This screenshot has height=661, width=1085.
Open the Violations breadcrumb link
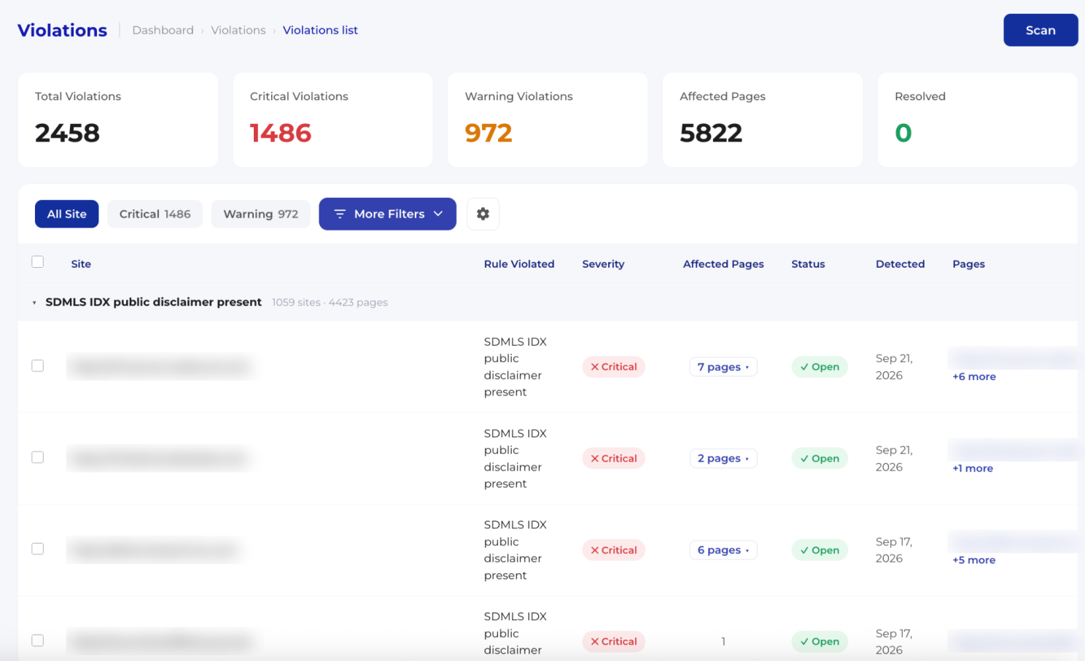238,30
